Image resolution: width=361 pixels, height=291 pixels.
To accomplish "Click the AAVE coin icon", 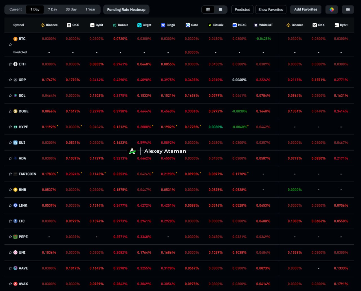I will tap(15, 268).
